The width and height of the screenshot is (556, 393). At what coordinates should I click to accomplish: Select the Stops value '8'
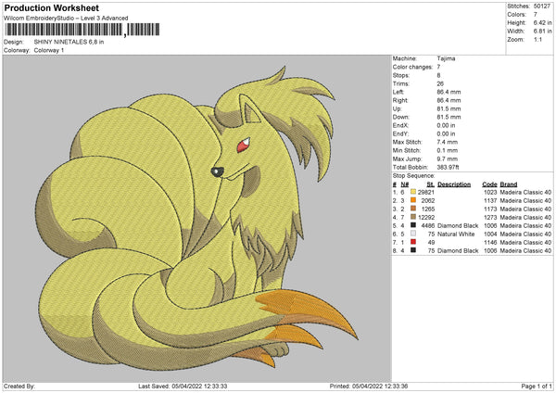pyautogui.click(x=439, y=76)
